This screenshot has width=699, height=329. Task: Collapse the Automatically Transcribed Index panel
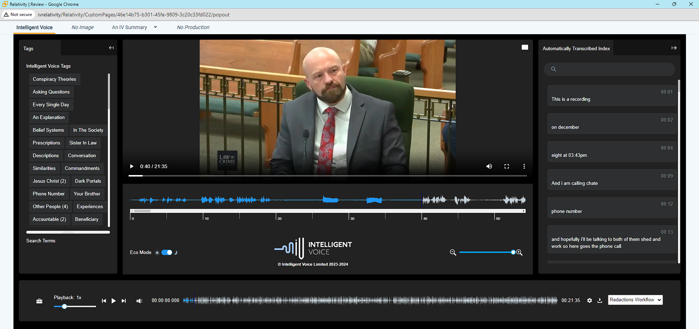674,48
